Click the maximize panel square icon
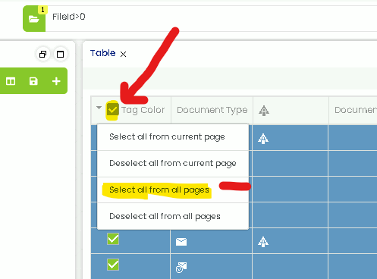This screenshot has width=377, height=279. tap(60, 54)
